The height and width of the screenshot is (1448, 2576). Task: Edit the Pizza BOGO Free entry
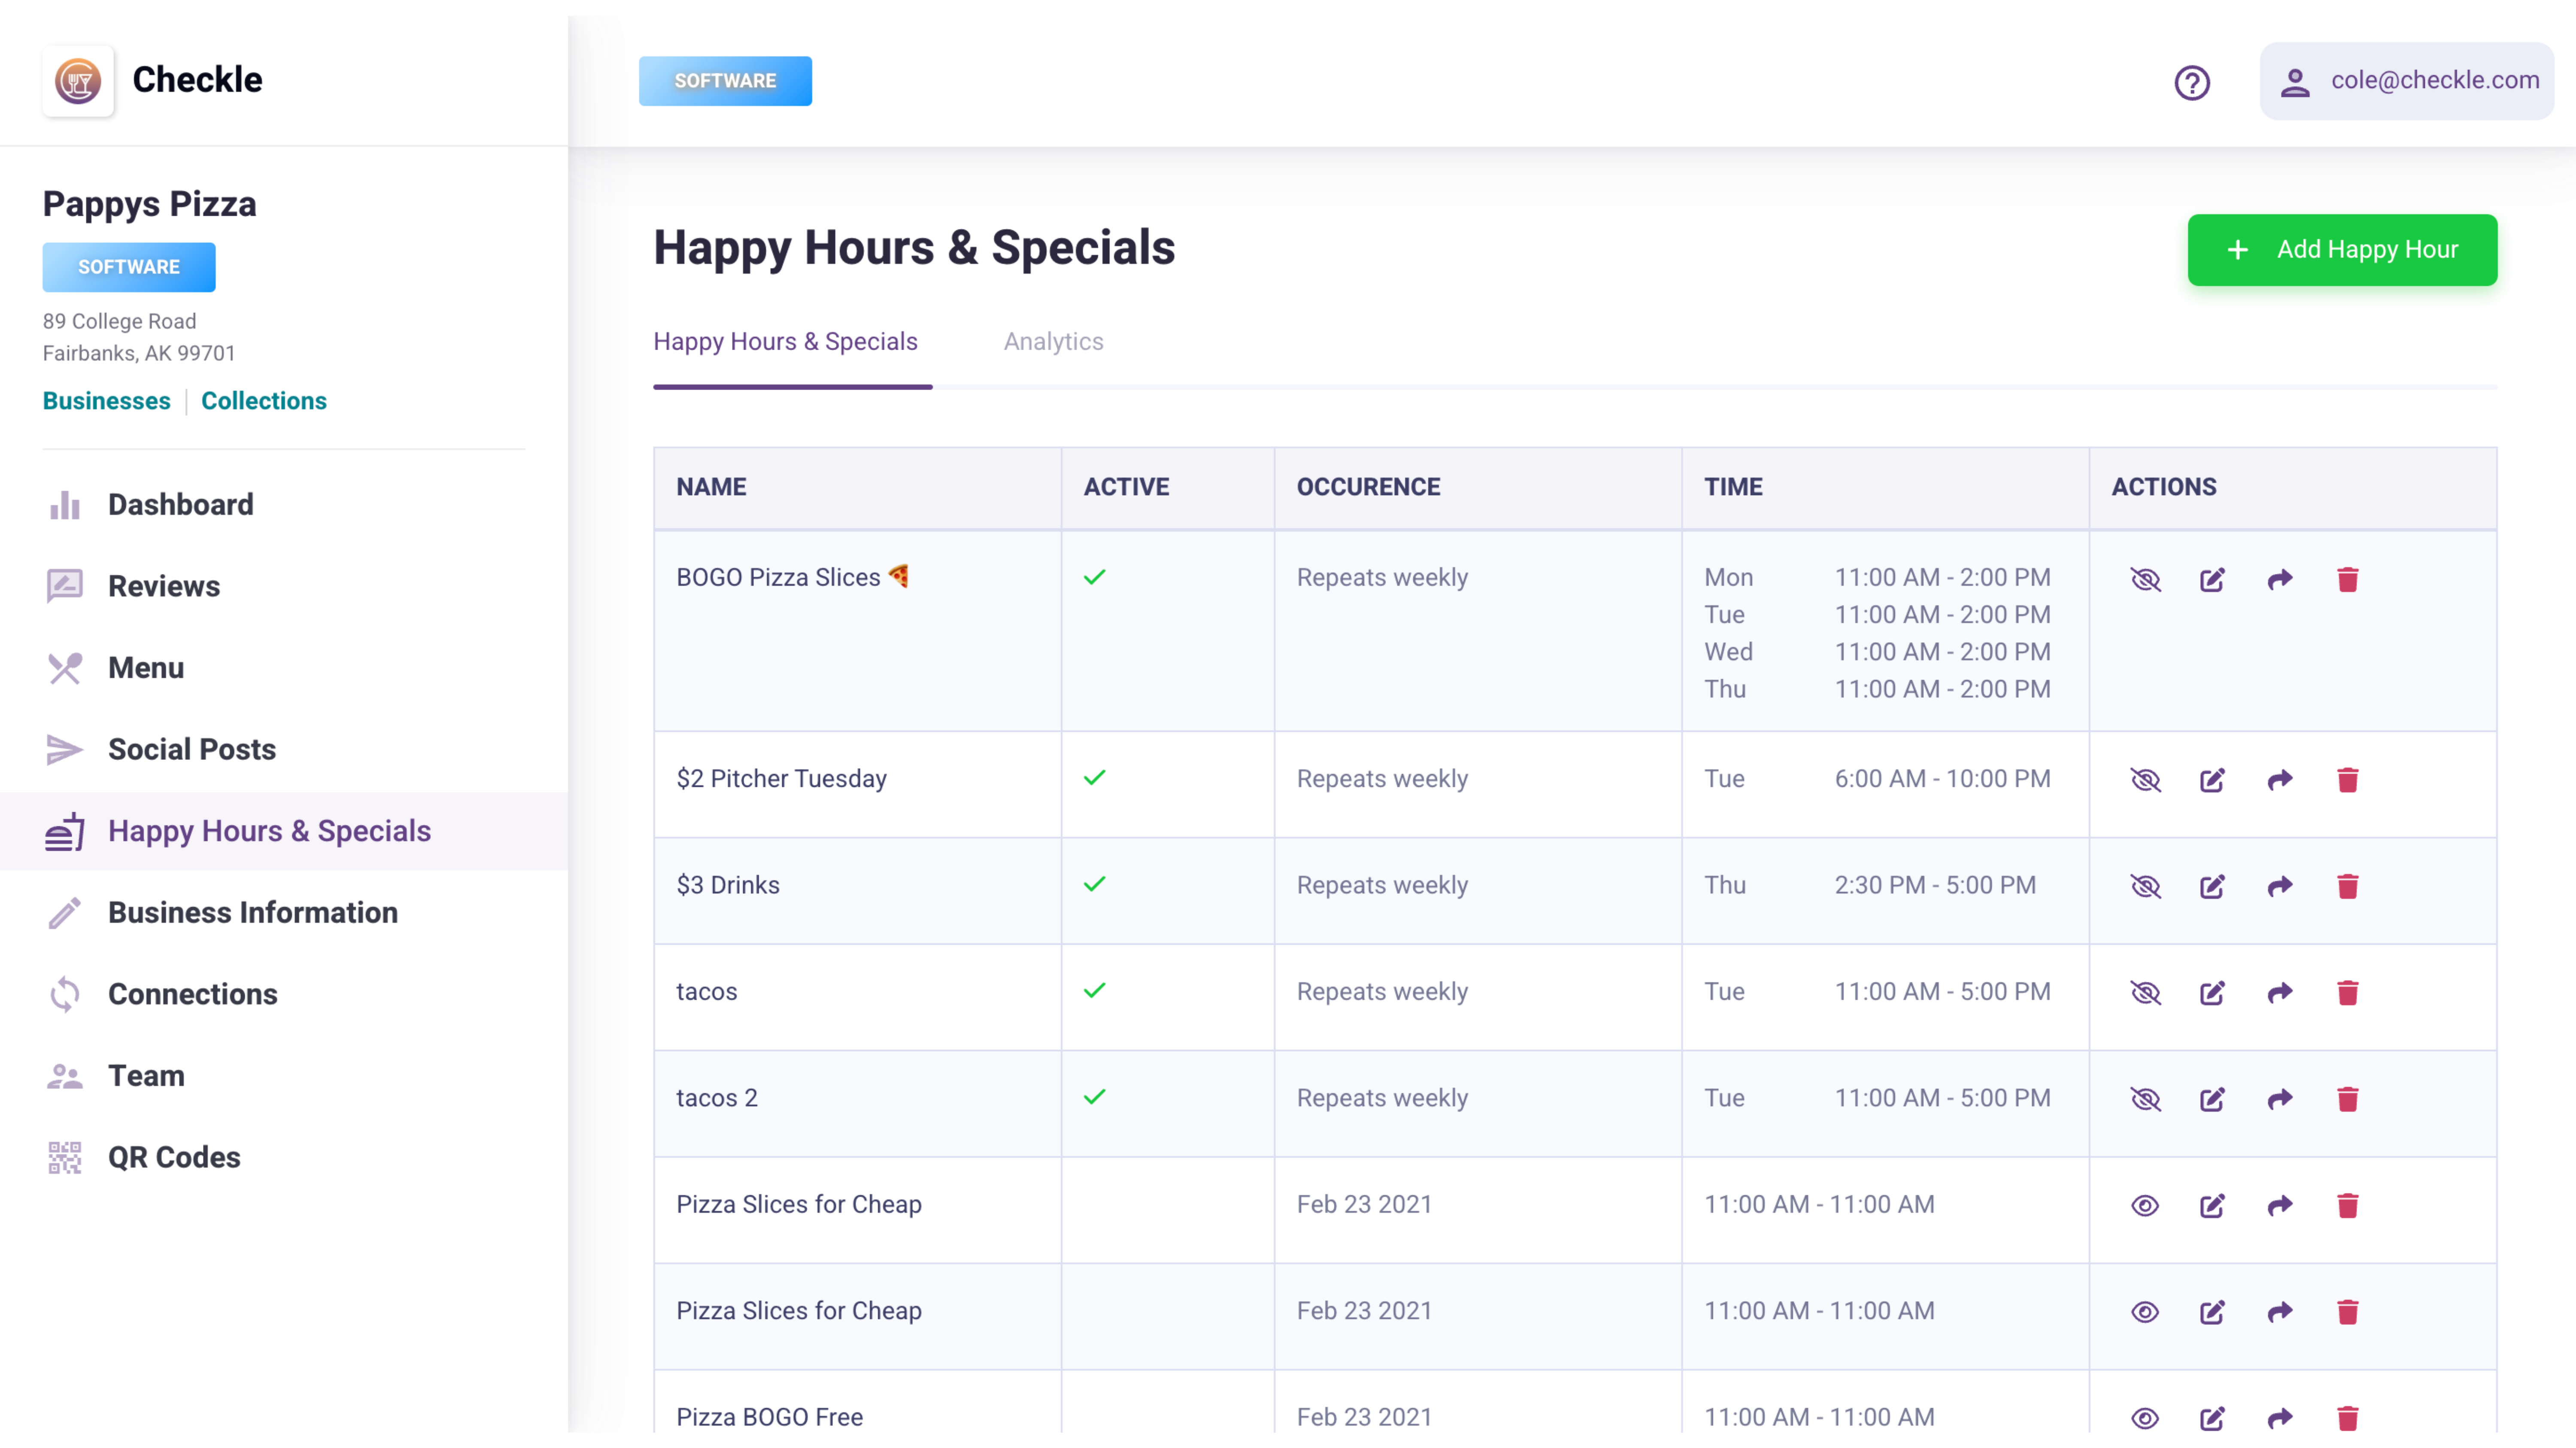coord(2212,1418)
